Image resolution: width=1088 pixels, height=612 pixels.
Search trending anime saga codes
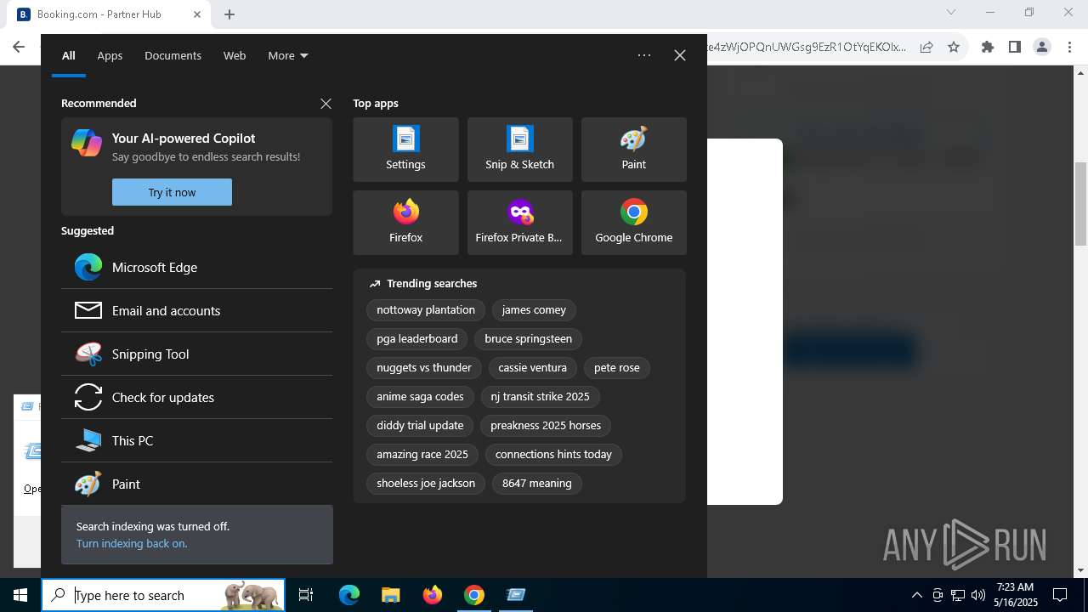[420, 396]
